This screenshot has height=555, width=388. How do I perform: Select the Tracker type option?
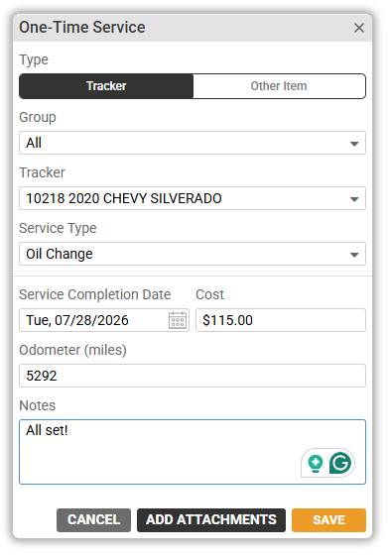pos(106,86)
